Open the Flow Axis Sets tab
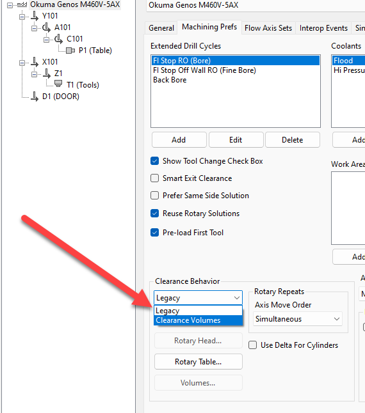This screenshot has width=365, height=413. (268, 28)
